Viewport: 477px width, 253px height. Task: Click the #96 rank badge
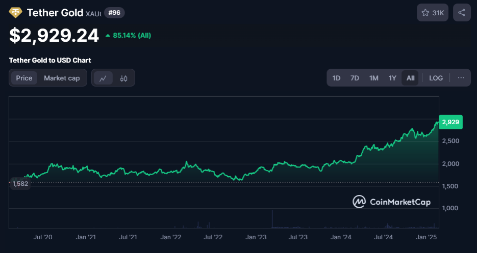(114, 13)
